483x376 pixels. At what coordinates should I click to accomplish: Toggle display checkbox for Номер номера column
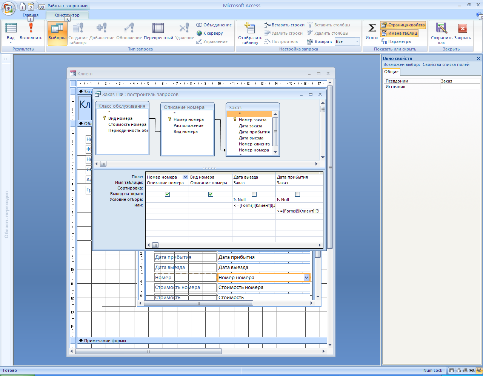click(x=167, y=194)
